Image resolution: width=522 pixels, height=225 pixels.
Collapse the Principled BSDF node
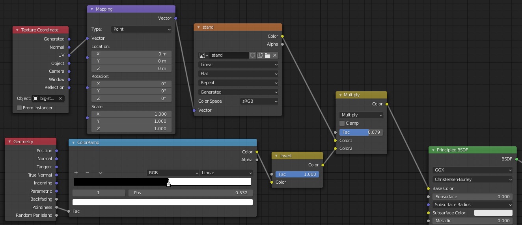(x=433, y=150)
